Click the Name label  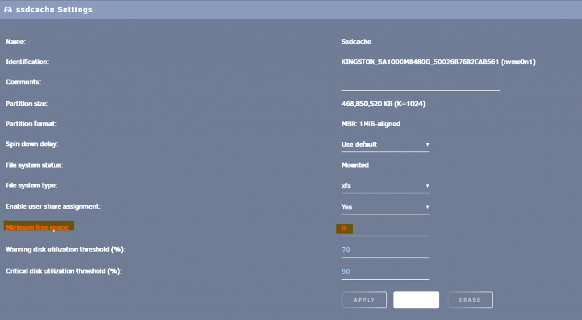click(x=15, y=41)
